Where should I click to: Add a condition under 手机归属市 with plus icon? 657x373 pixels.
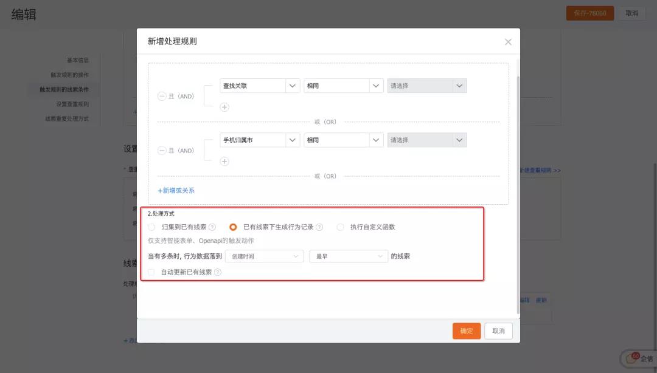click(x=224, y=162)
